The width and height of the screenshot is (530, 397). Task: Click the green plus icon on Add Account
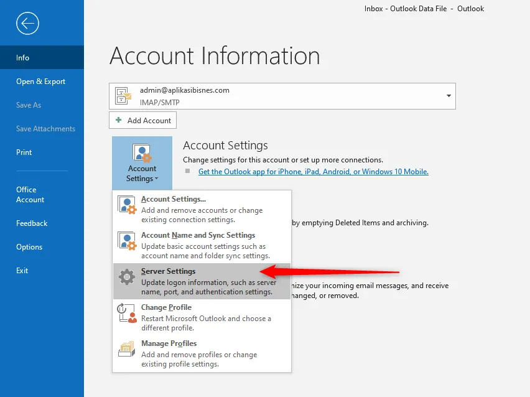[x=119, y=119]
